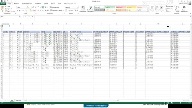
Task: Switch to the VISTA ribbon tab
Action: click(x=59, y=4)
